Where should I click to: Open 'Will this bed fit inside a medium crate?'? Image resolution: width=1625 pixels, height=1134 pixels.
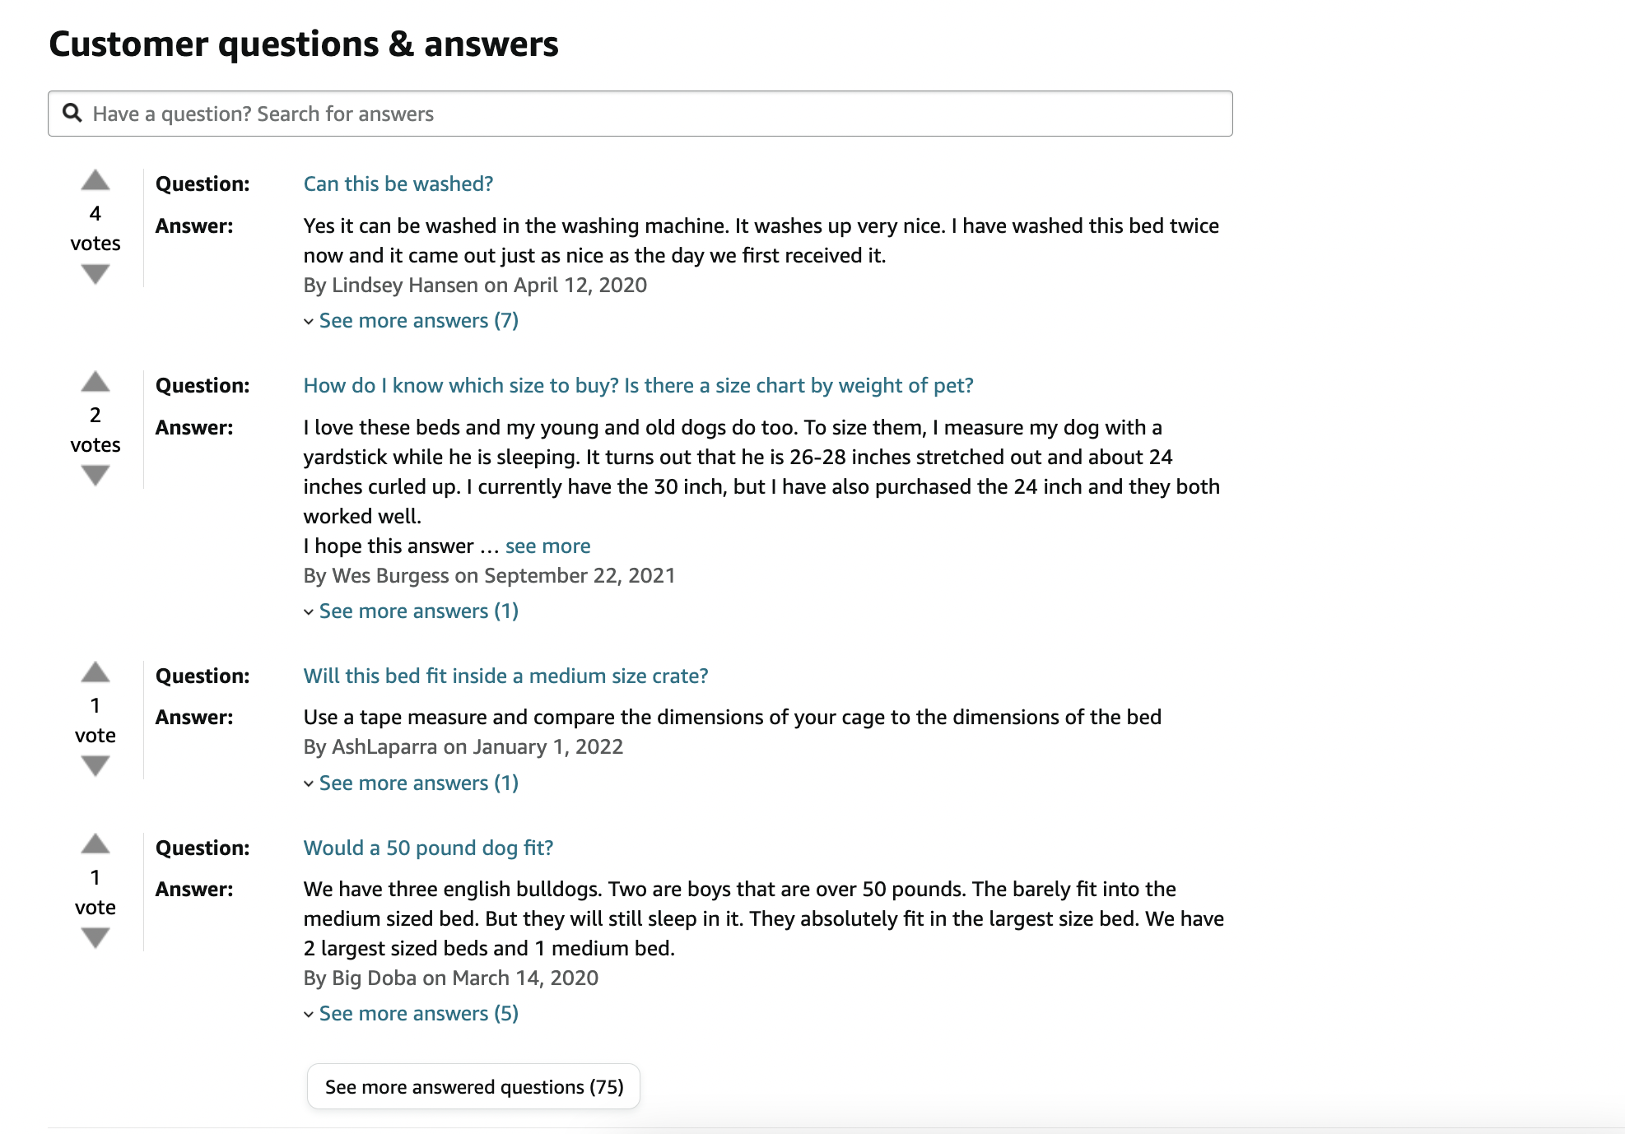pos(505,676)
